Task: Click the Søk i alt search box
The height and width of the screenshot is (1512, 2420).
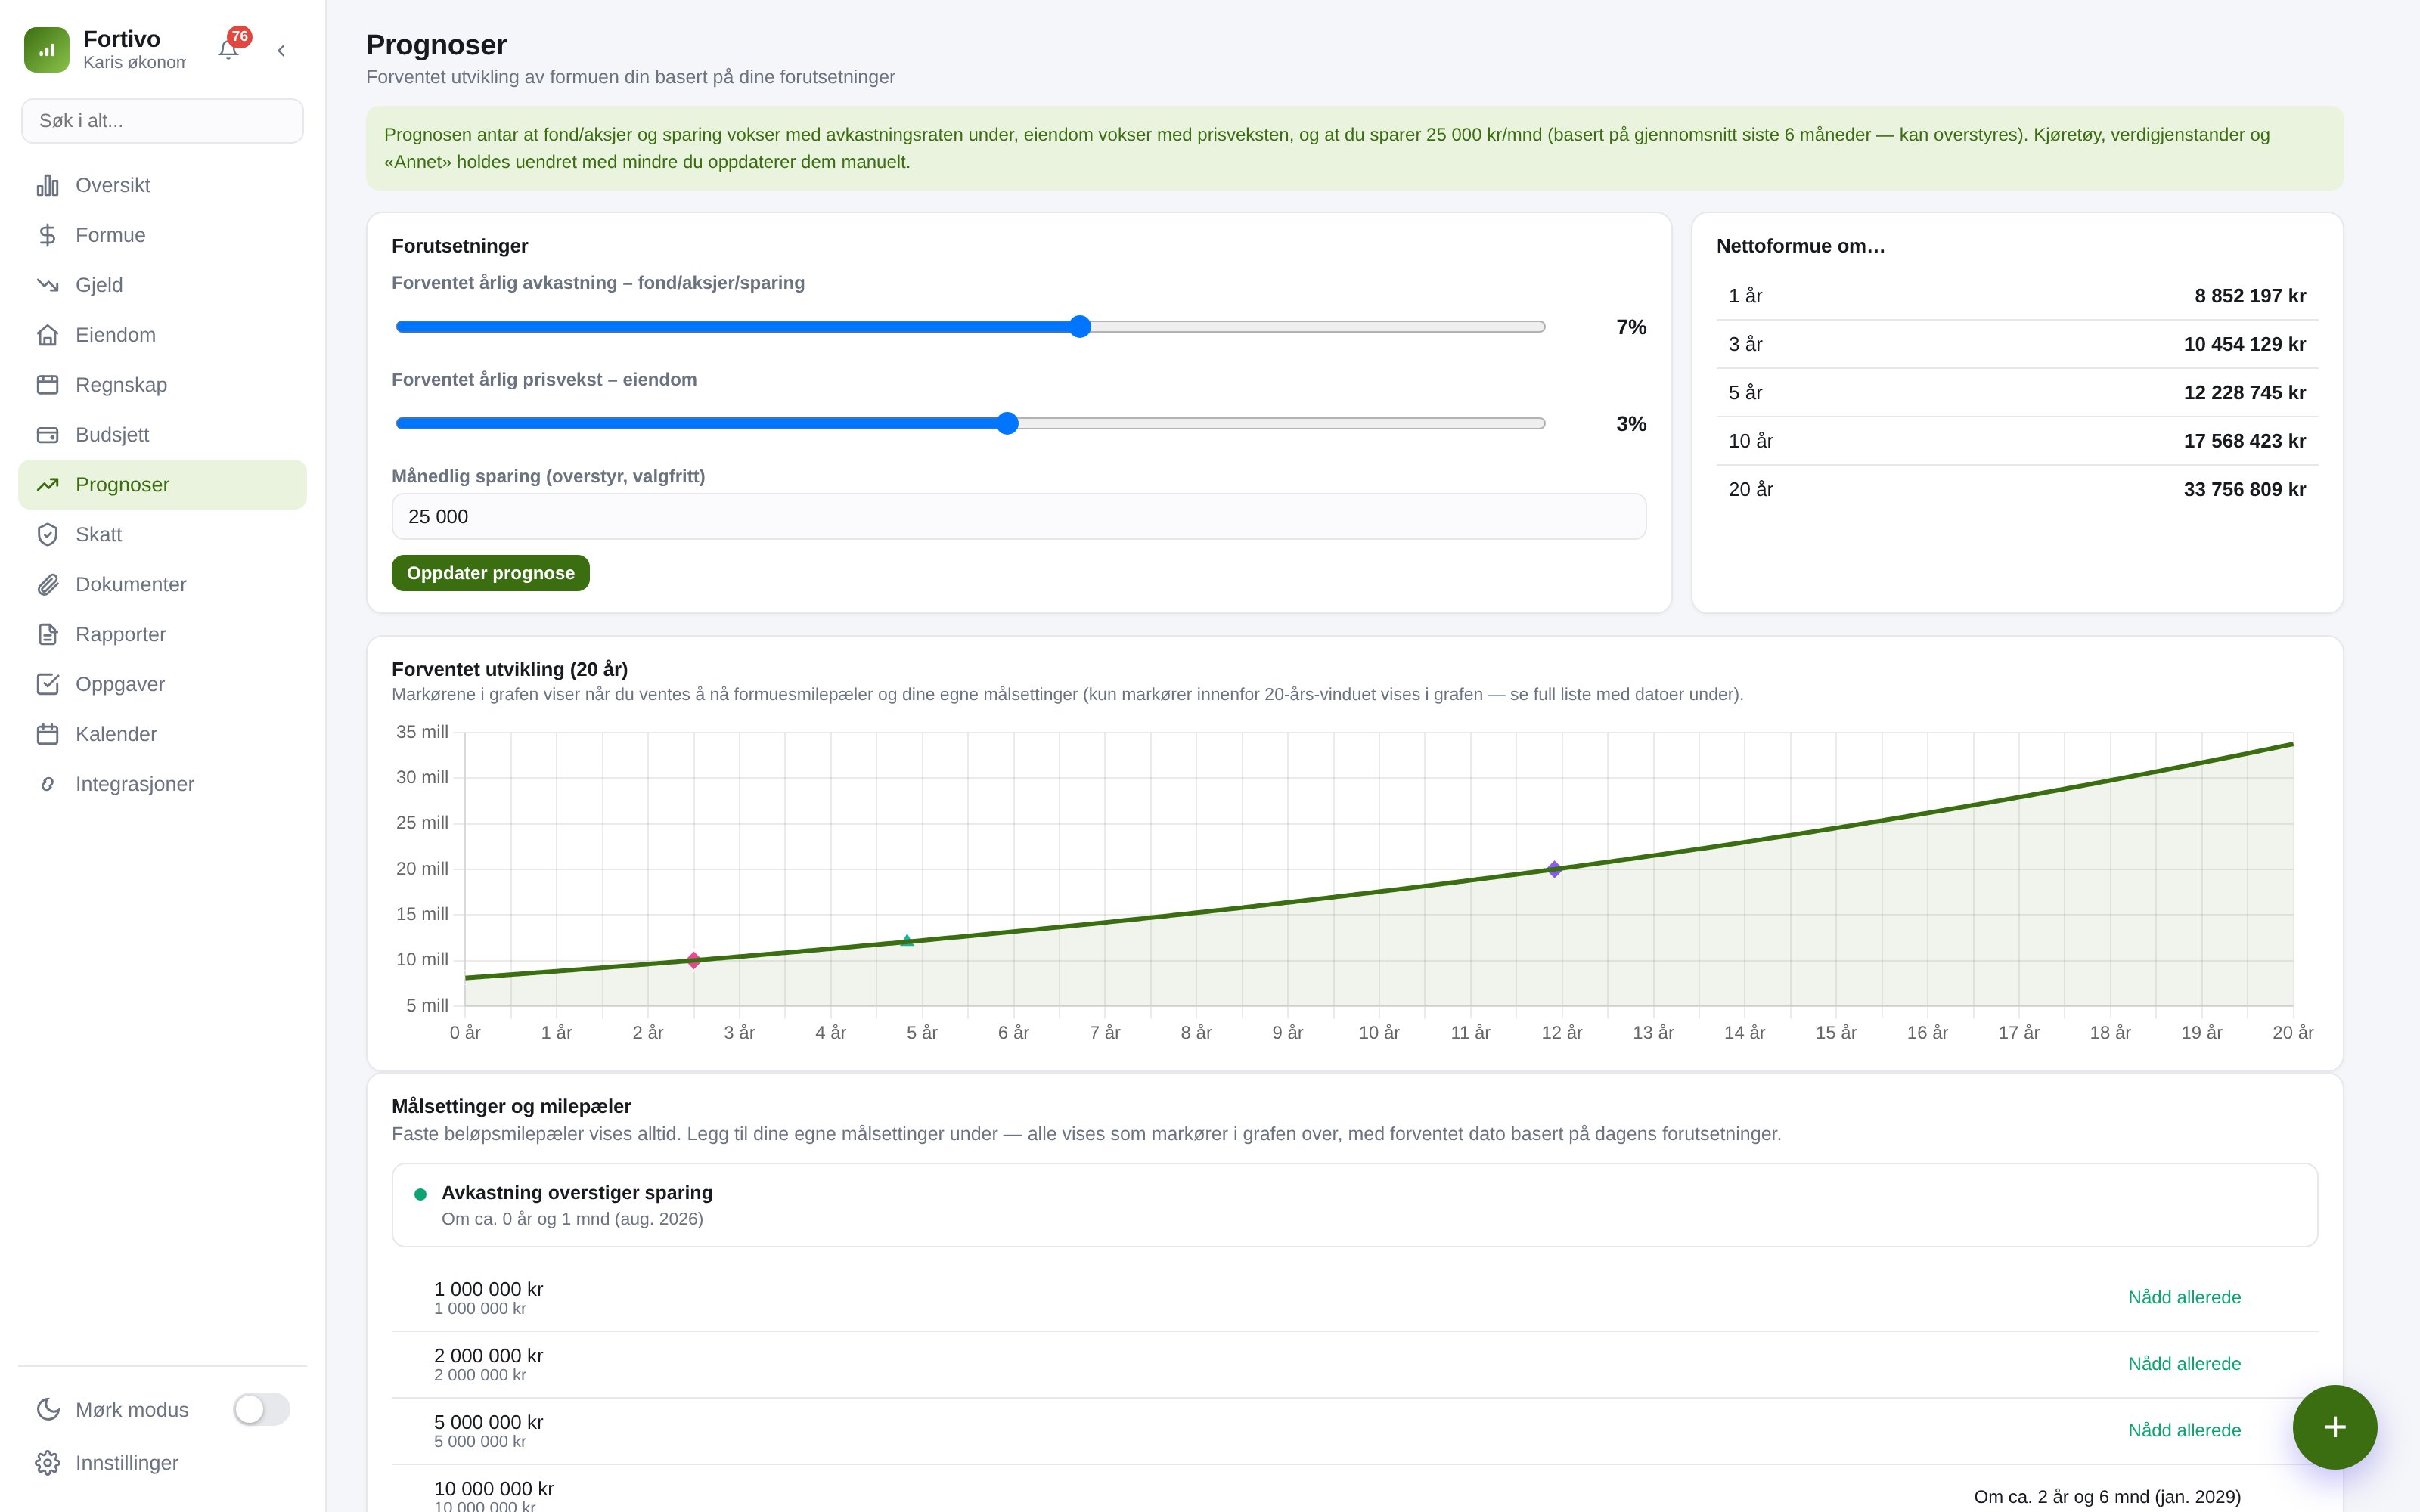Action: coord(162,121)
